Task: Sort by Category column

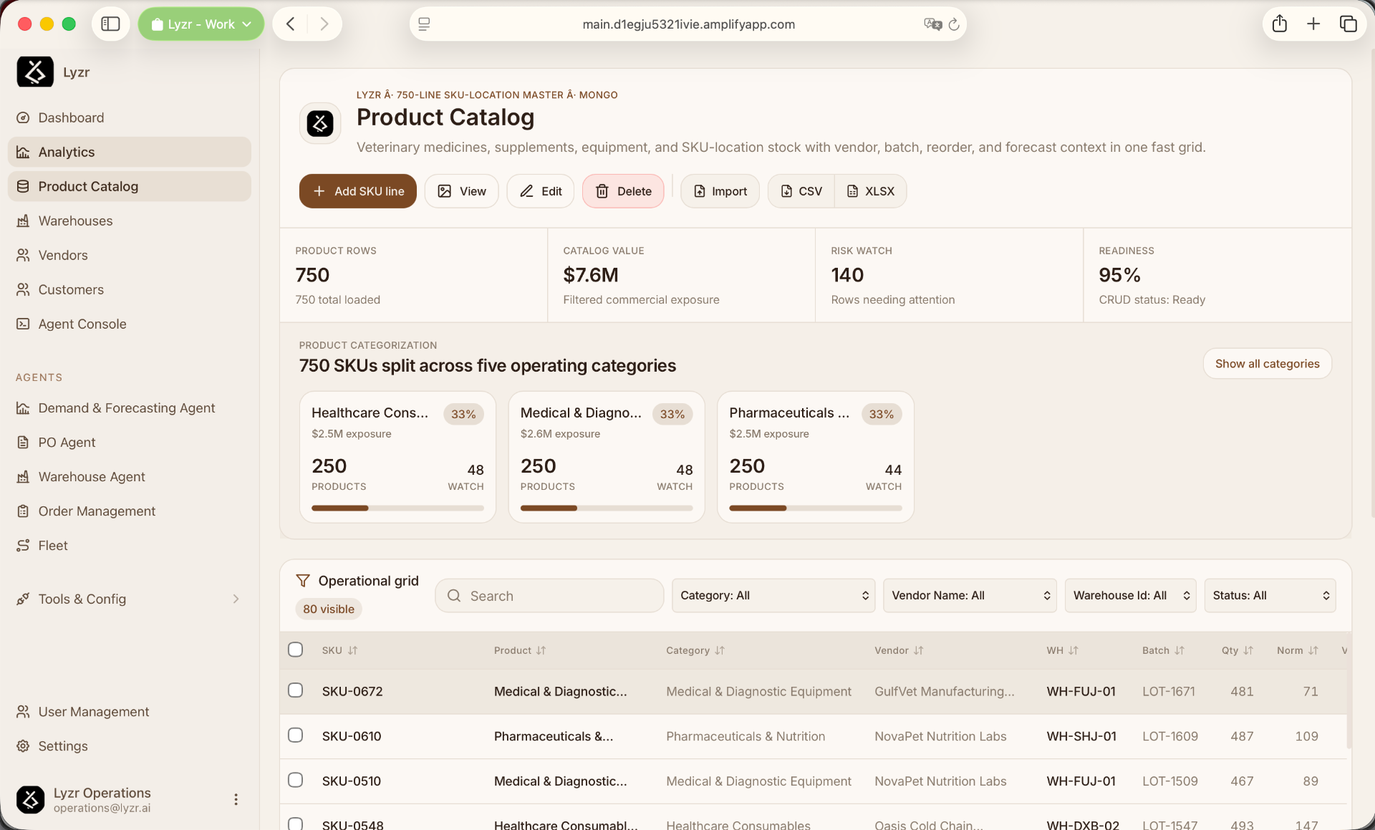Action: click(x=695, y=650)
